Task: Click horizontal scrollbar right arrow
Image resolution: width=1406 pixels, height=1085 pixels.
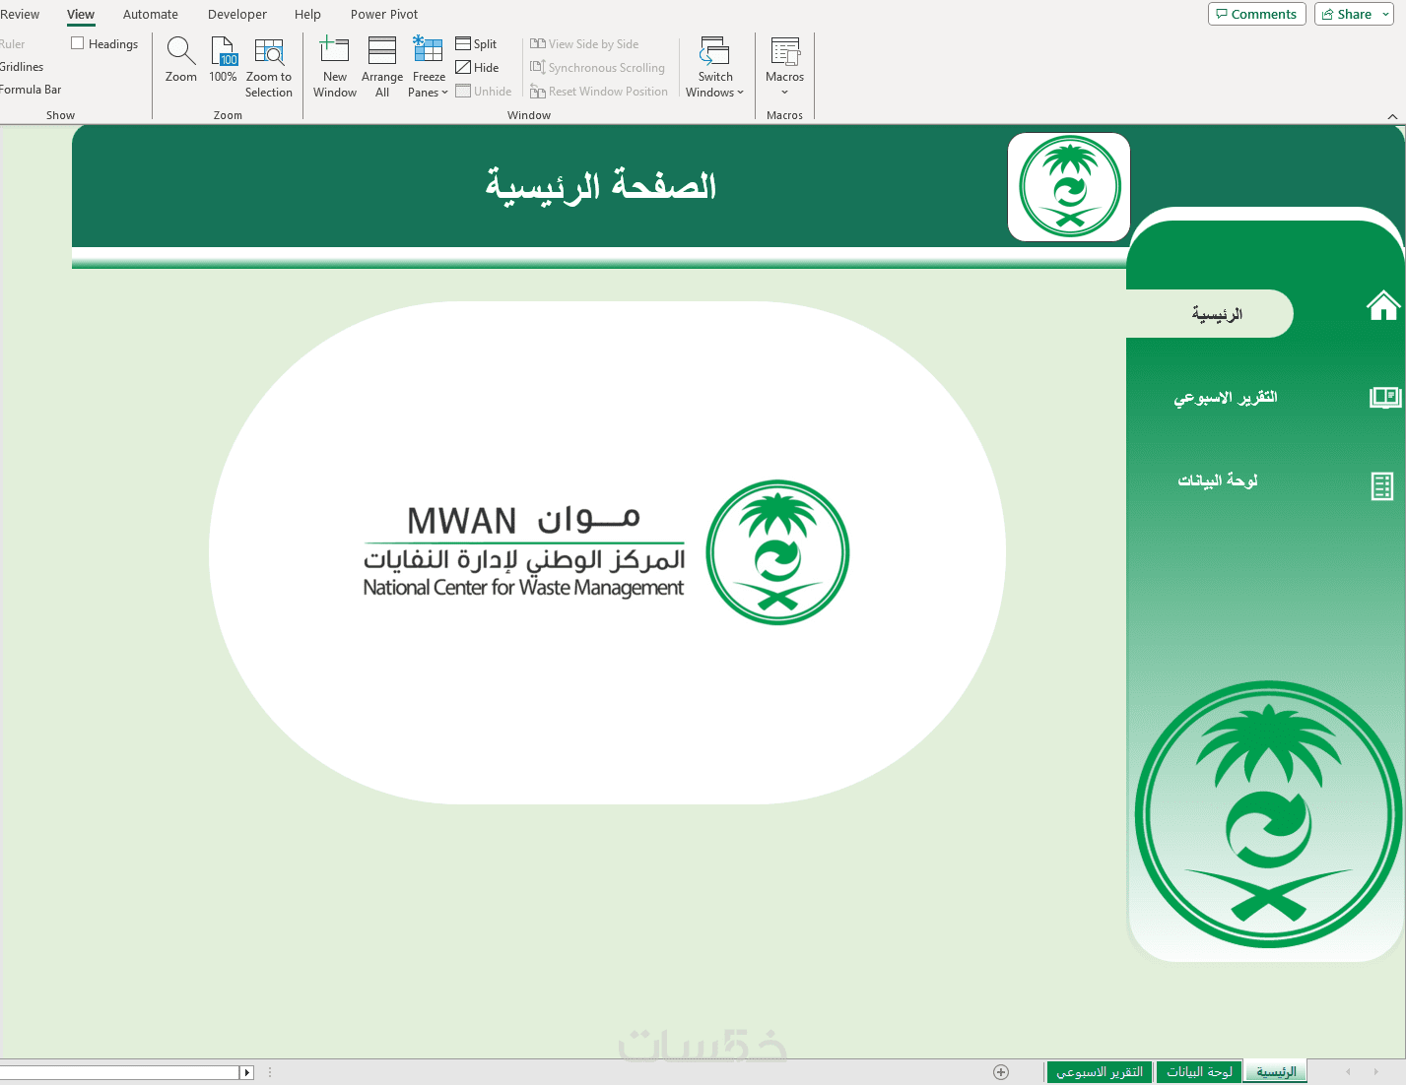Action: (247, 1072)
